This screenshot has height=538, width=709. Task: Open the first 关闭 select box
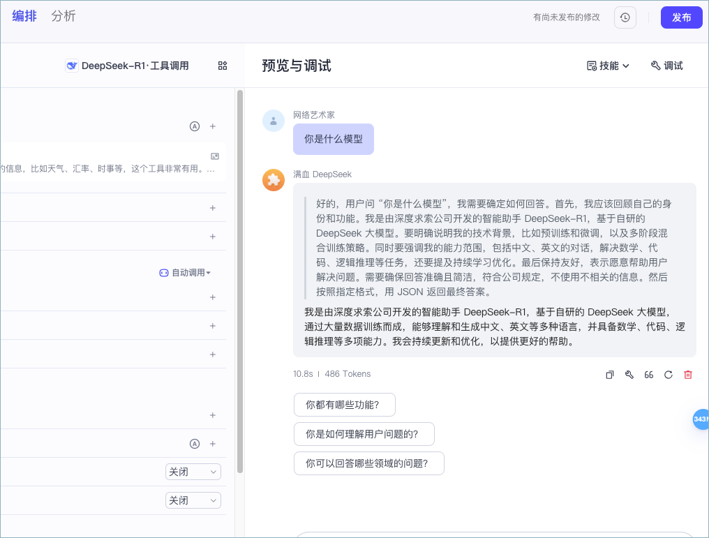(x=193, y=472)
